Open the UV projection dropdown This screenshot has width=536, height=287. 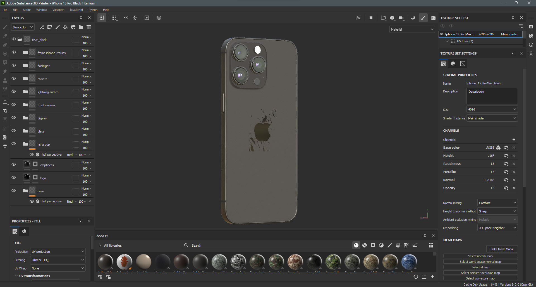tap(58, 251)
